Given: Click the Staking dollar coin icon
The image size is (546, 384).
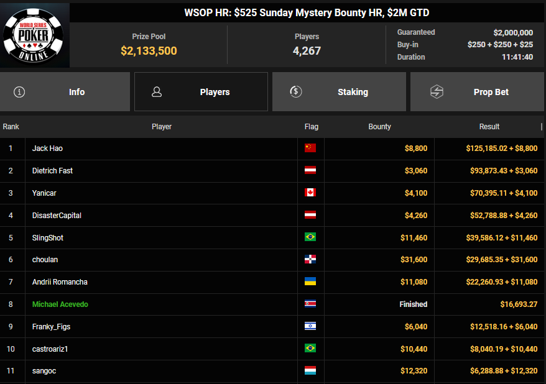Looking at the screenshot, I should pyautogui.click(x=296, y=92).
